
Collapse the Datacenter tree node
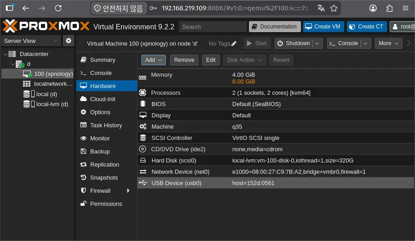point(5,54)
